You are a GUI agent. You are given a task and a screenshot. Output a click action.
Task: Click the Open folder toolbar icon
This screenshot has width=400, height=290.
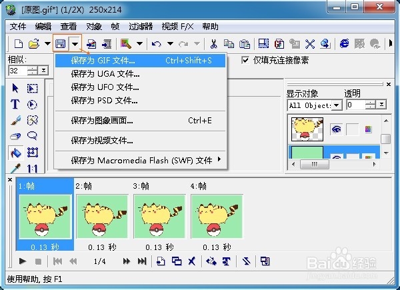[34, 44]
